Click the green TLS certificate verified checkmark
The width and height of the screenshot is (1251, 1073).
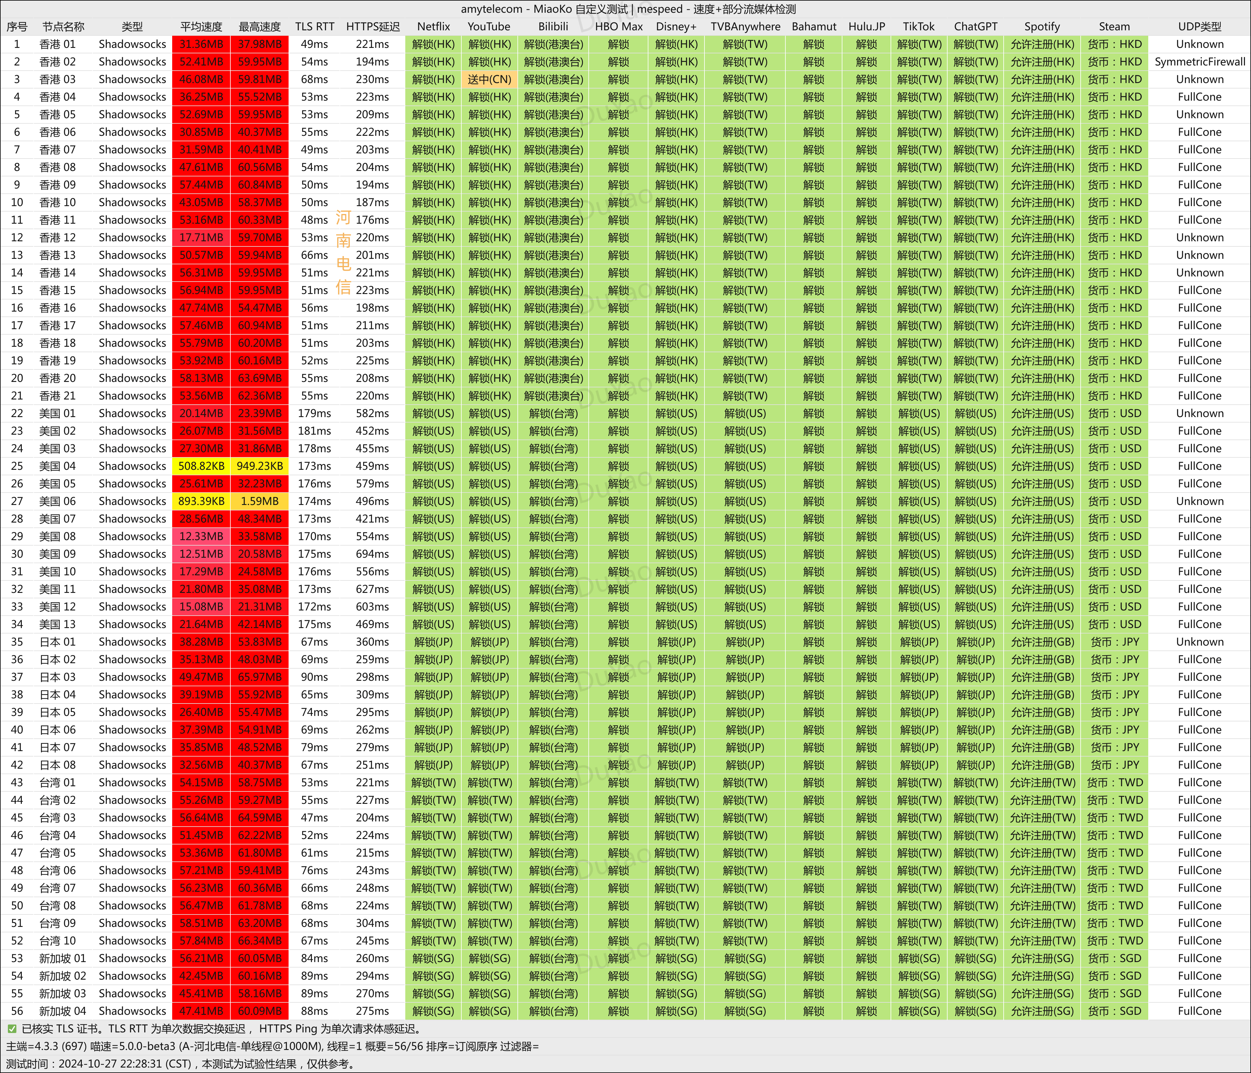[12, 1029]
